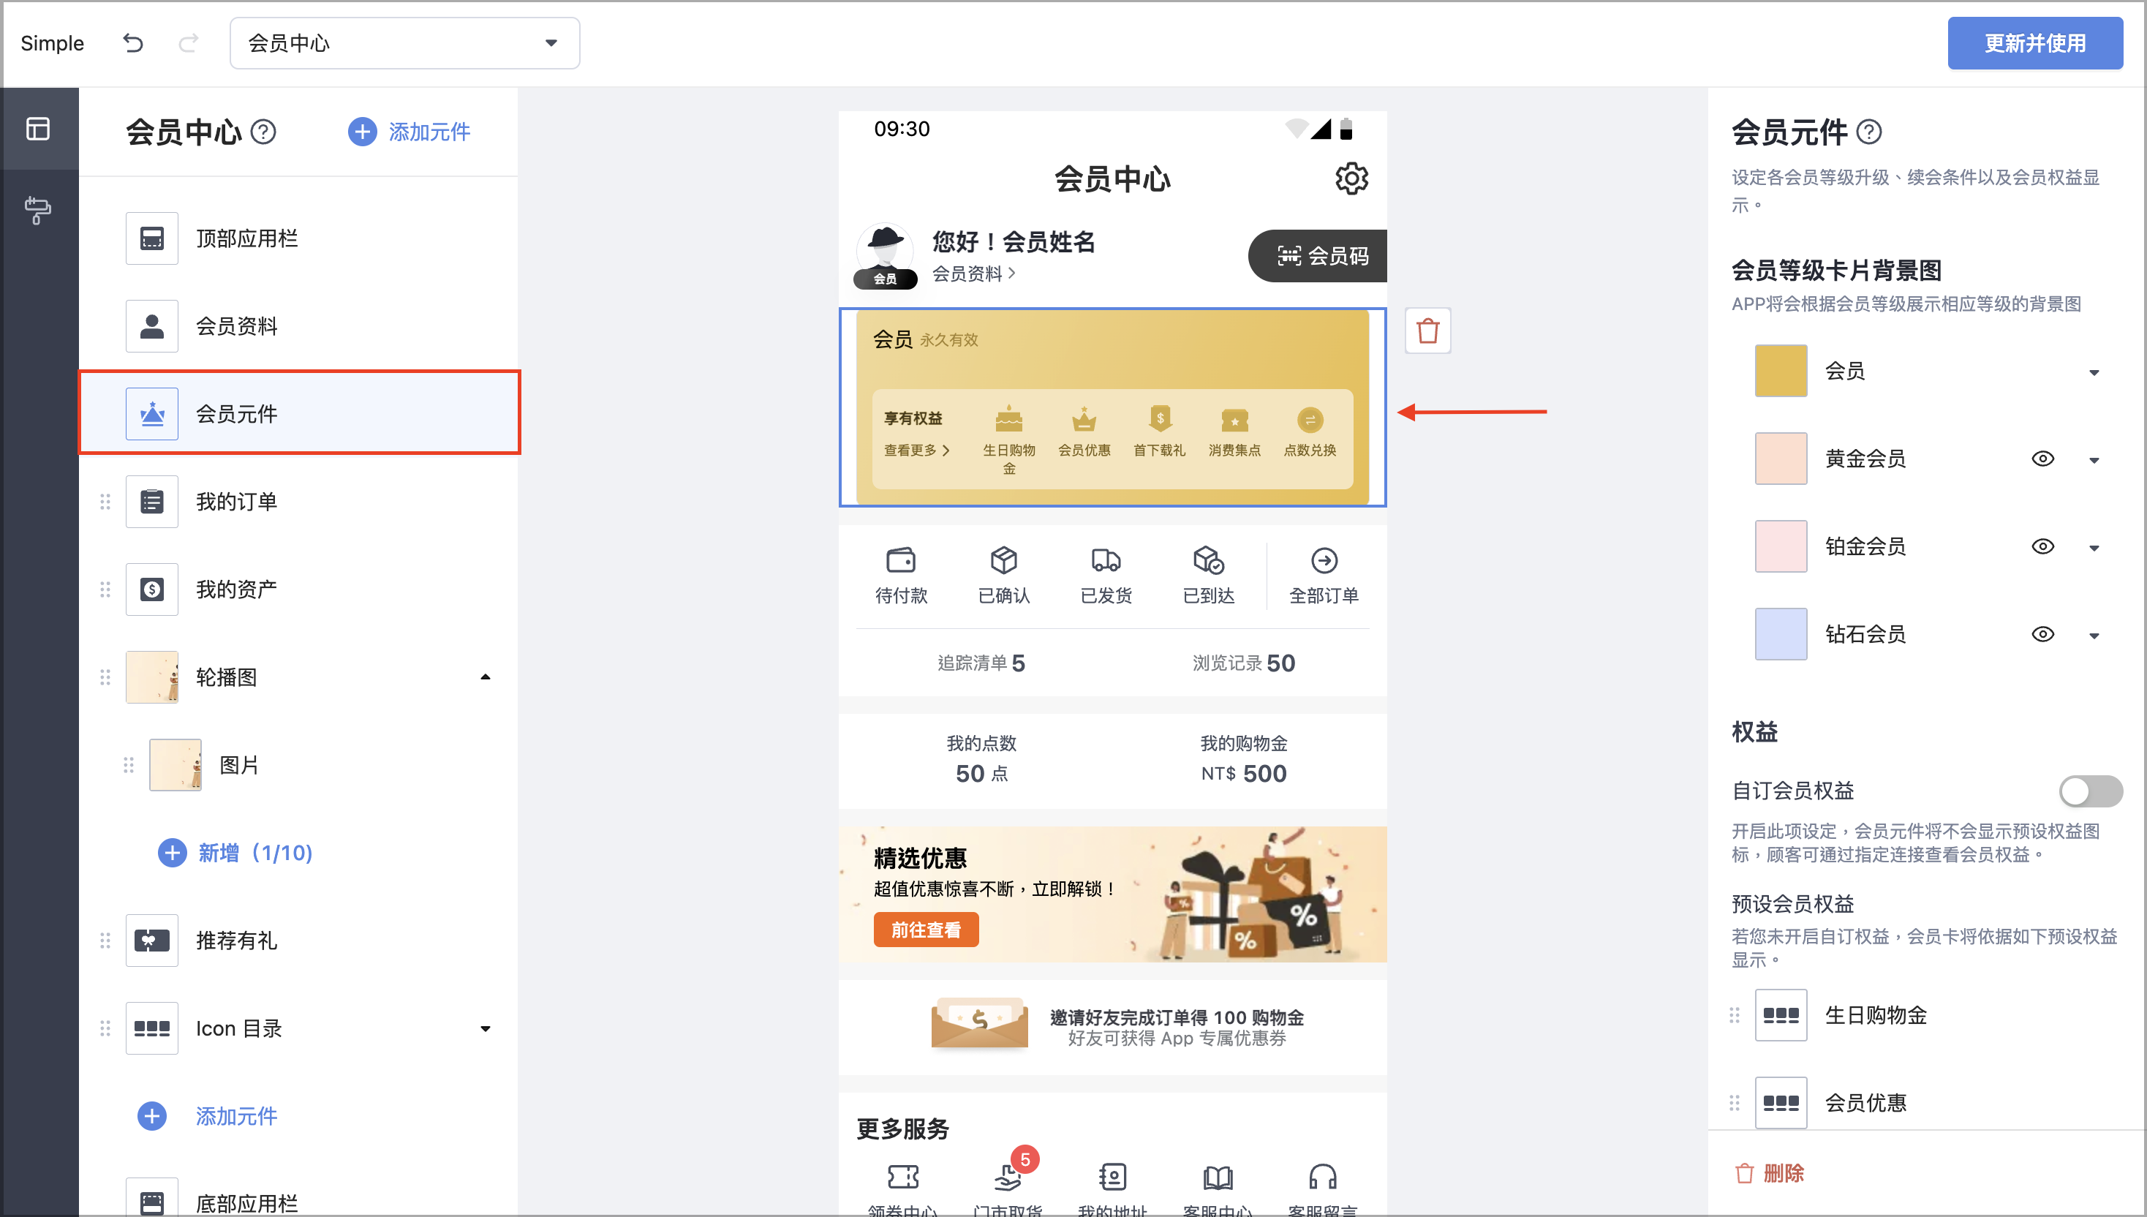Click the 已确认 box icon
Screen dimensions: 2147x1217
[1004, 560]
